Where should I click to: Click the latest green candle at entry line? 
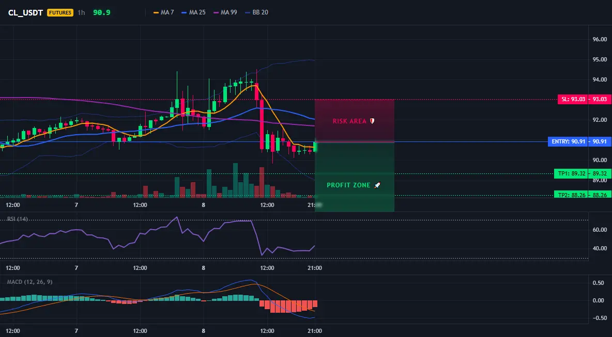click(315, 147)
